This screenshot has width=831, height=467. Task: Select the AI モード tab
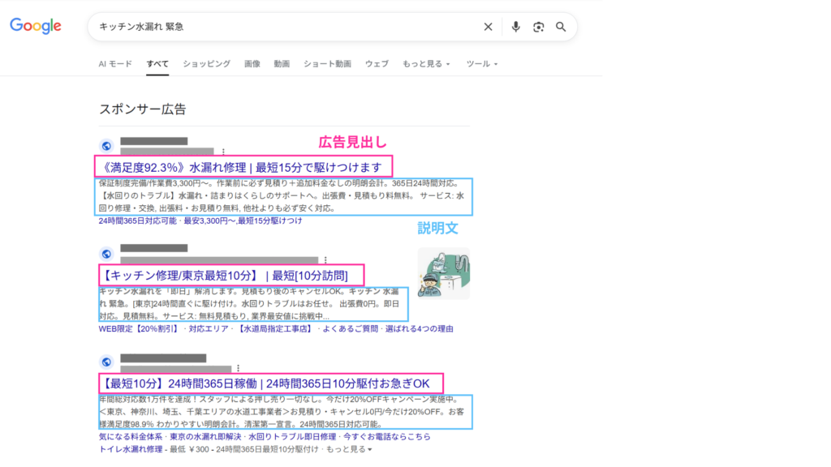click(115, 63)
